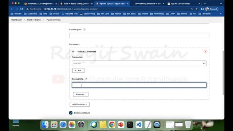Open the Docker bookmark folder
233x131 pixels.
click(x=54, y=14)
